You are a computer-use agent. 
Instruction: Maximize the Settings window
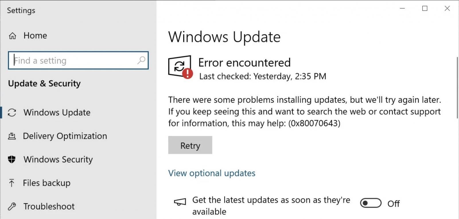point(425,9)
